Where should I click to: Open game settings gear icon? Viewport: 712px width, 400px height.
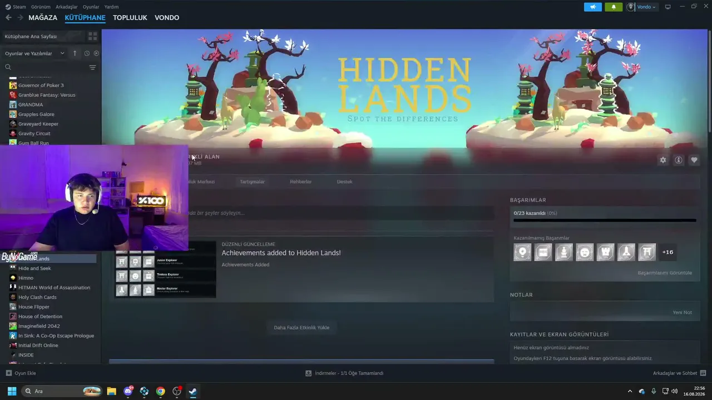pyautogui.click(x=663, y=160)
